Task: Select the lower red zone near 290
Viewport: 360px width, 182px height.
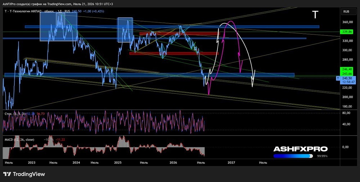Action: [174, 53]
